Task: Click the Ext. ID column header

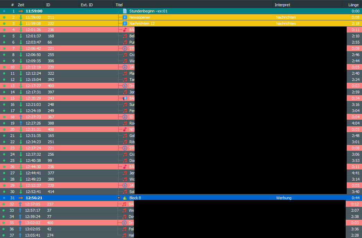Action: [x=87, y=5]
